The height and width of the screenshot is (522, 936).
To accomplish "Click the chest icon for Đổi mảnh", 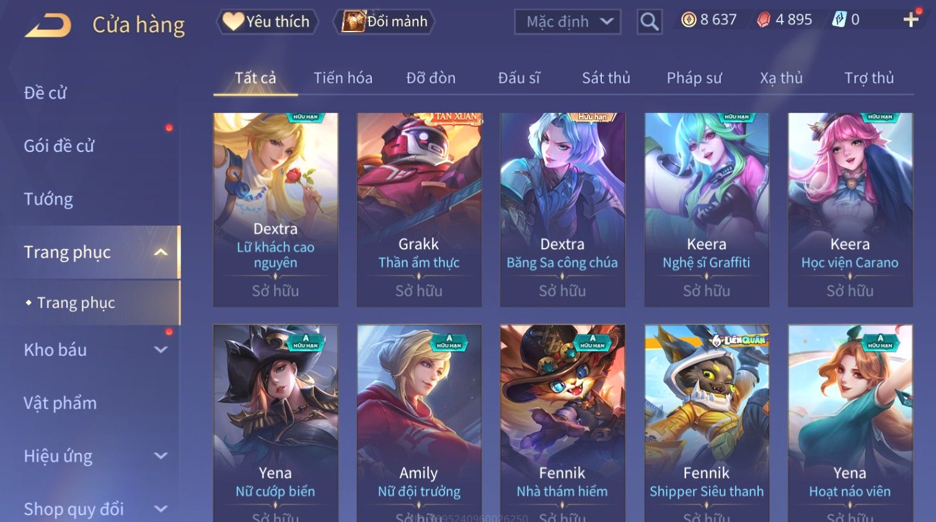I will pos(353,22).
